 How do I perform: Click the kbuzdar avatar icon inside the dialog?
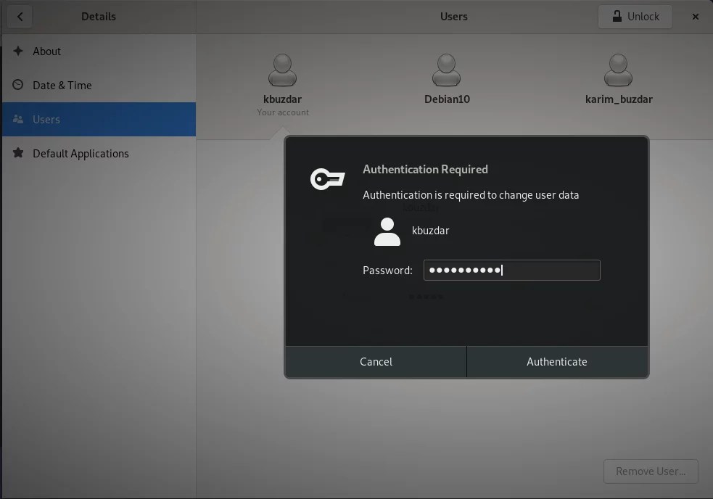click(387, 231)
